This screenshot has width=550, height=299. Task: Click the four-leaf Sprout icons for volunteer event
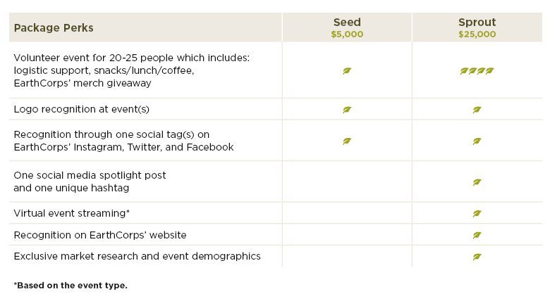(477, 71)
